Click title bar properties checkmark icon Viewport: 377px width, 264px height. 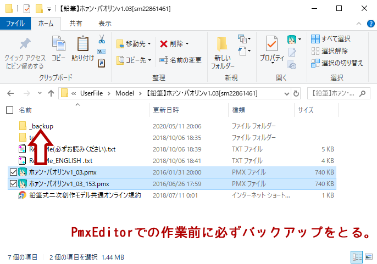pos(27,9)
